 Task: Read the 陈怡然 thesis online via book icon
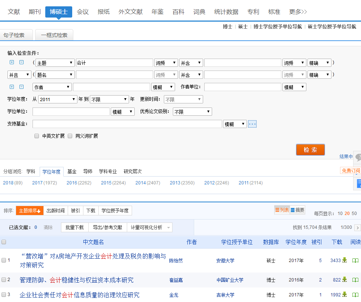click(355, 261)
